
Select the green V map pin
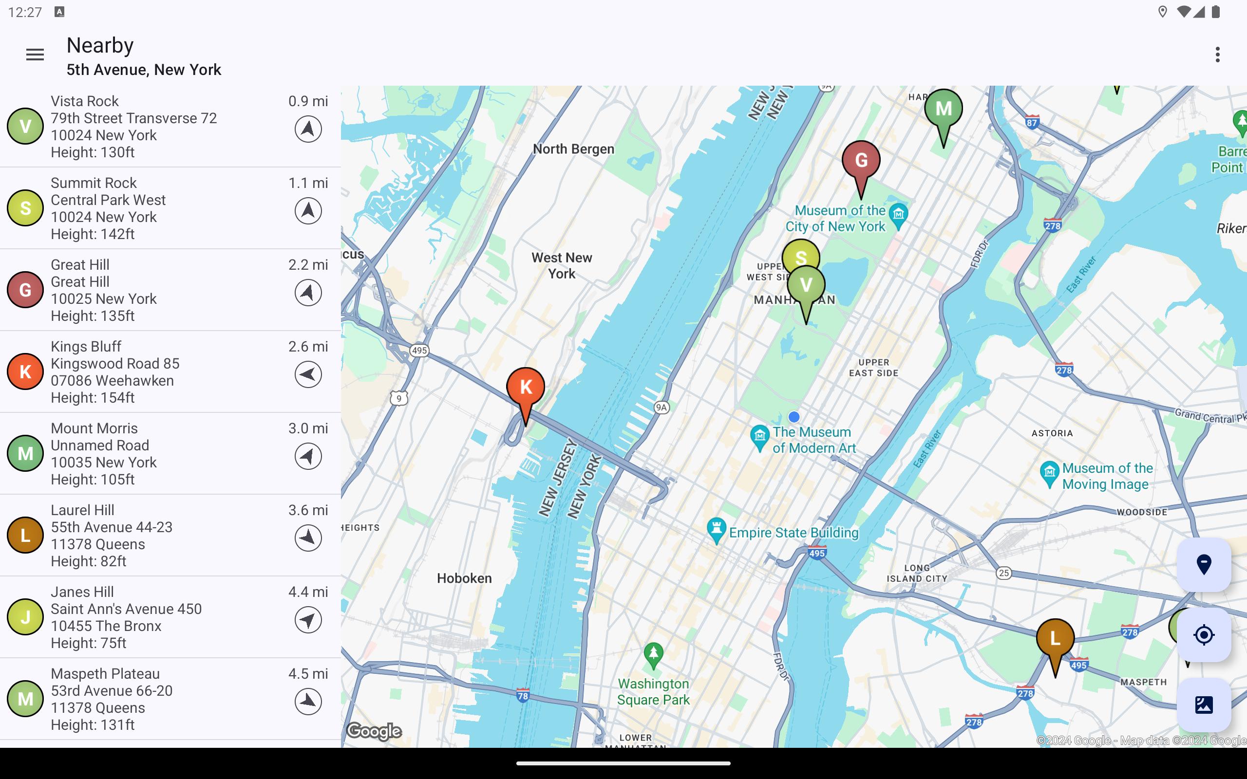click(x=807, y=286)
